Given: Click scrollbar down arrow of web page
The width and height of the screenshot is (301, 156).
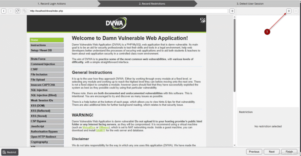Looking at the screenshot, I should point(234,145).
